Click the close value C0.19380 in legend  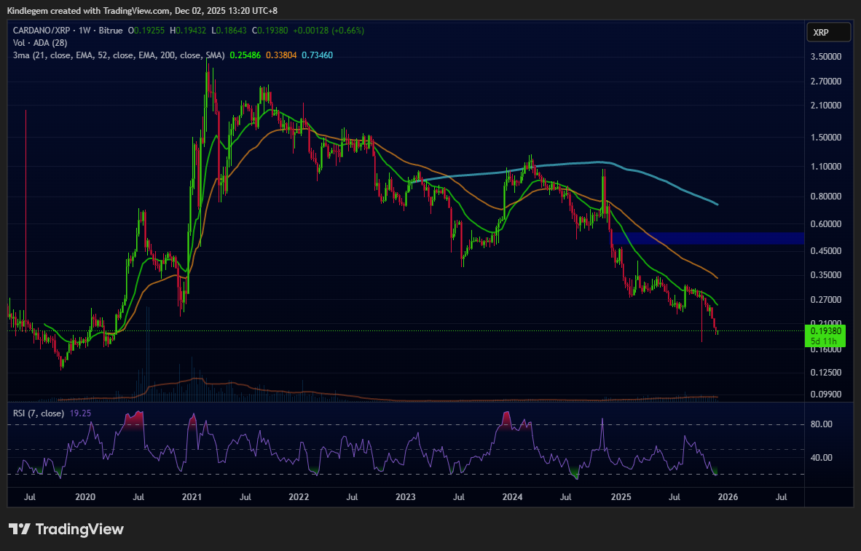[x=270, y=31]
